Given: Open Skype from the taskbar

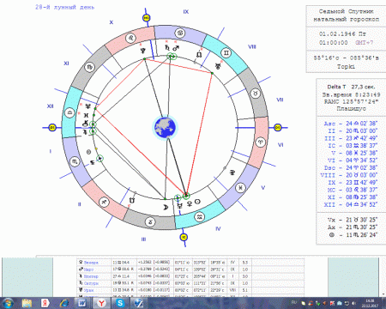Looking at the screenshot, I should click(x=120, y=303).
